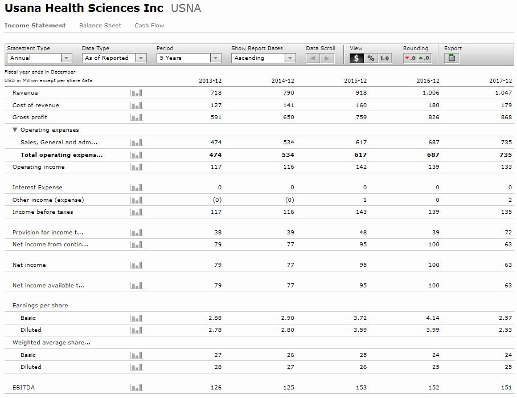Show chart for Provision for income taxes row
Viewport: 517px width, 398px height.
click(137, 232)
